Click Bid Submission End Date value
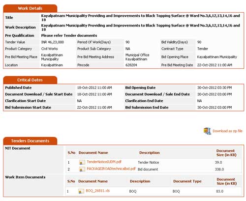This screenshot has width=246, height=201. click(215, 108)
